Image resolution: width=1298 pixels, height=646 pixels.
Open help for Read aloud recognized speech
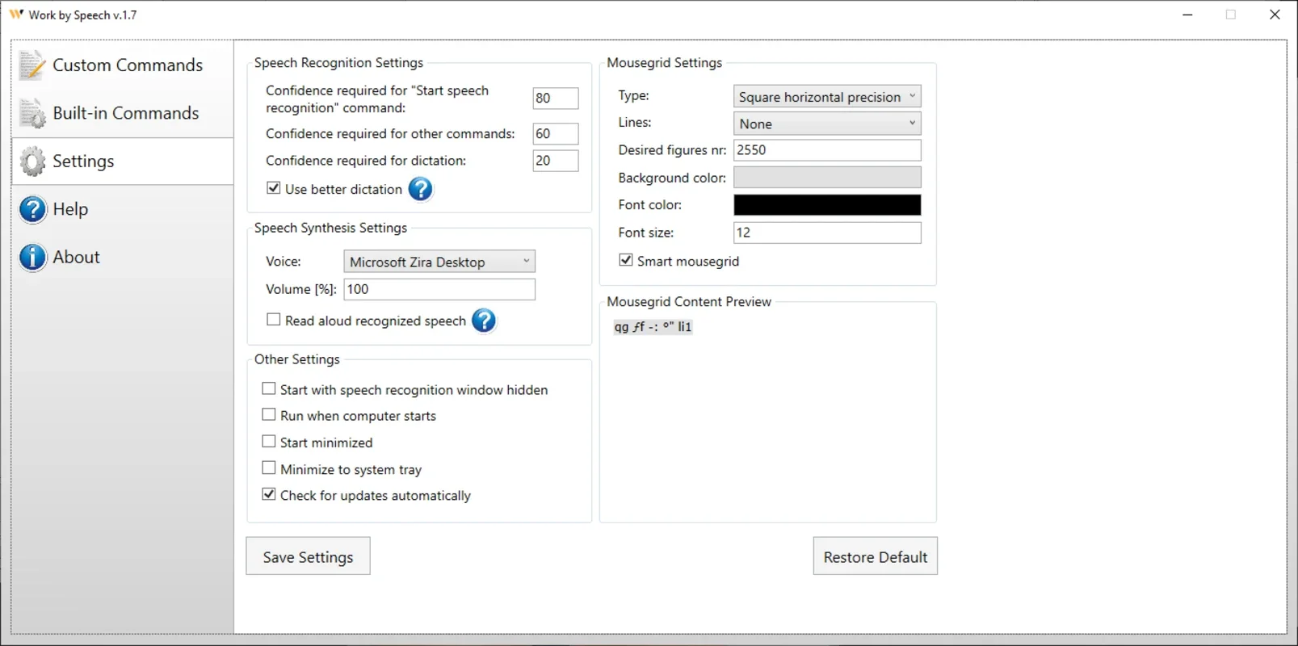[x=484, y=321]
